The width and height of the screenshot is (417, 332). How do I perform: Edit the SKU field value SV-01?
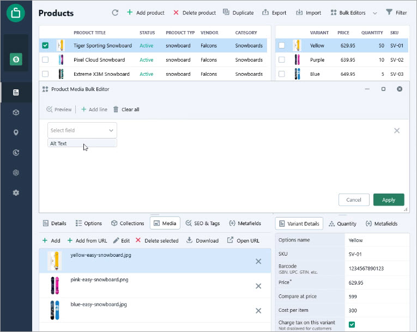pos(377,254)
